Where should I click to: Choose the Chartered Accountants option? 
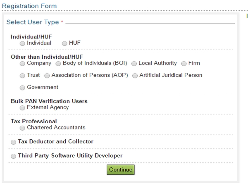point(22,128)
